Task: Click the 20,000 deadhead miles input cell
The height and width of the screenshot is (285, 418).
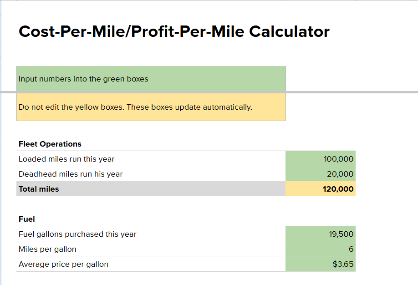Action: (x=321, y=174)
